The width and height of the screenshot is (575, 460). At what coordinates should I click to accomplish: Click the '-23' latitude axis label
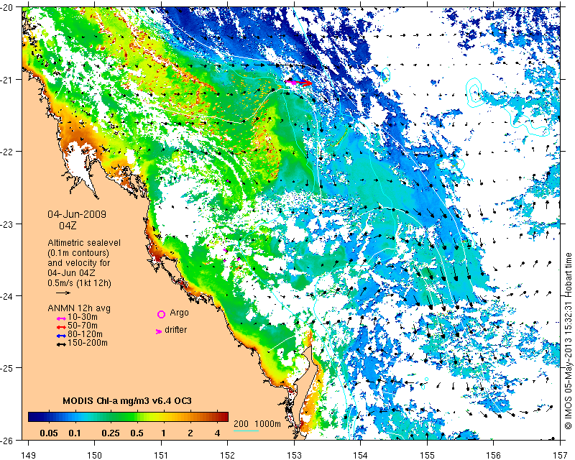(6, 224)
